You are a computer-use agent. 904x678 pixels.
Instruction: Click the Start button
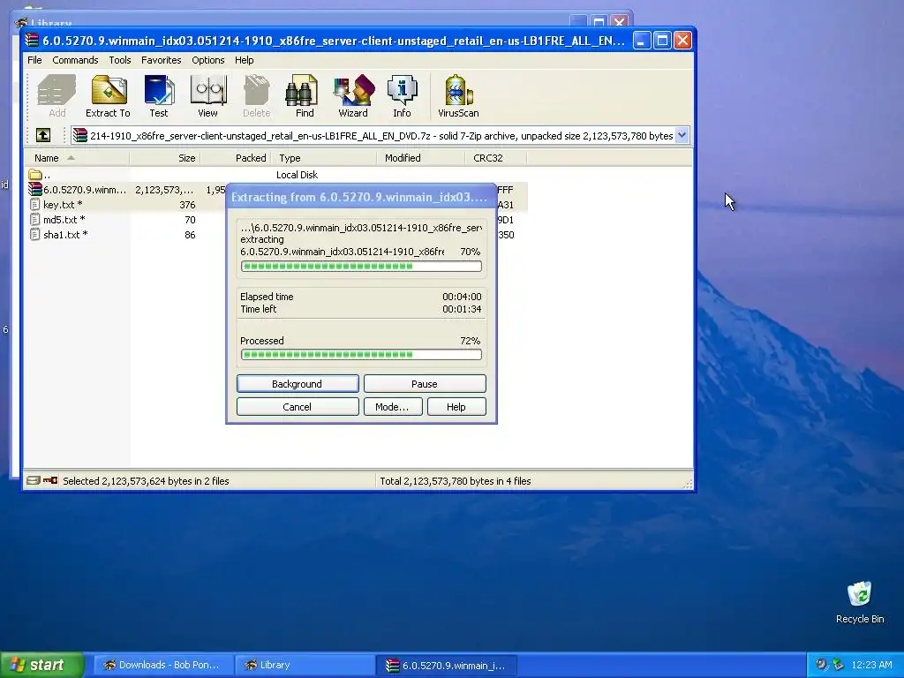coord(41,665)
